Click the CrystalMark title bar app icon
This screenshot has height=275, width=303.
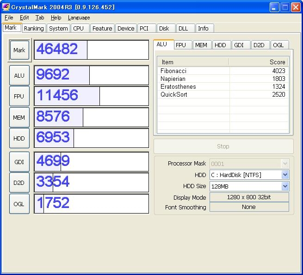tap(6, 7)
